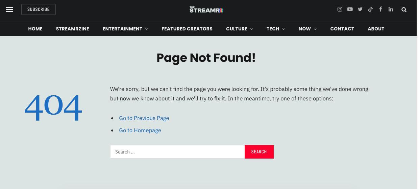Open the Featured Creators menu item
Image resolution: width=418 pixels, height=189 pixels.
tap(187, 29)
